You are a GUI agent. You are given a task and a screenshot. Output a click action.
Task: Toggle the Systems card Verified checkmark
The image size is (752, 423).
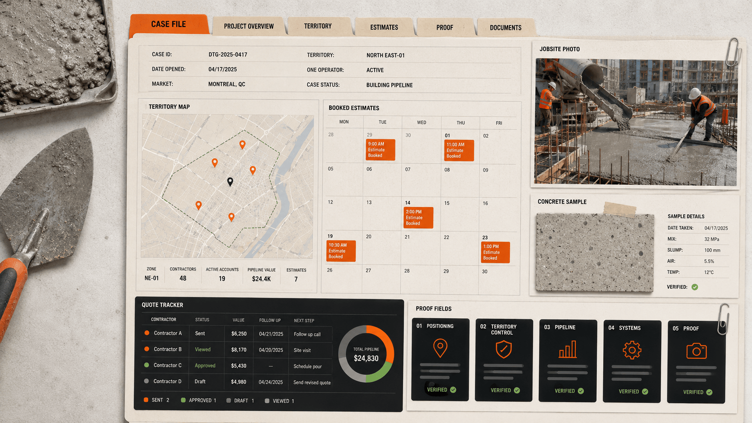[x=645, y=392]
